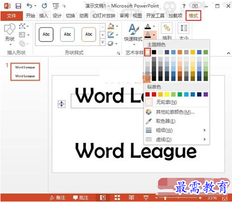Switch to the 格式 tab
This screenshot has height=202, width=232.
click(193, 15)
